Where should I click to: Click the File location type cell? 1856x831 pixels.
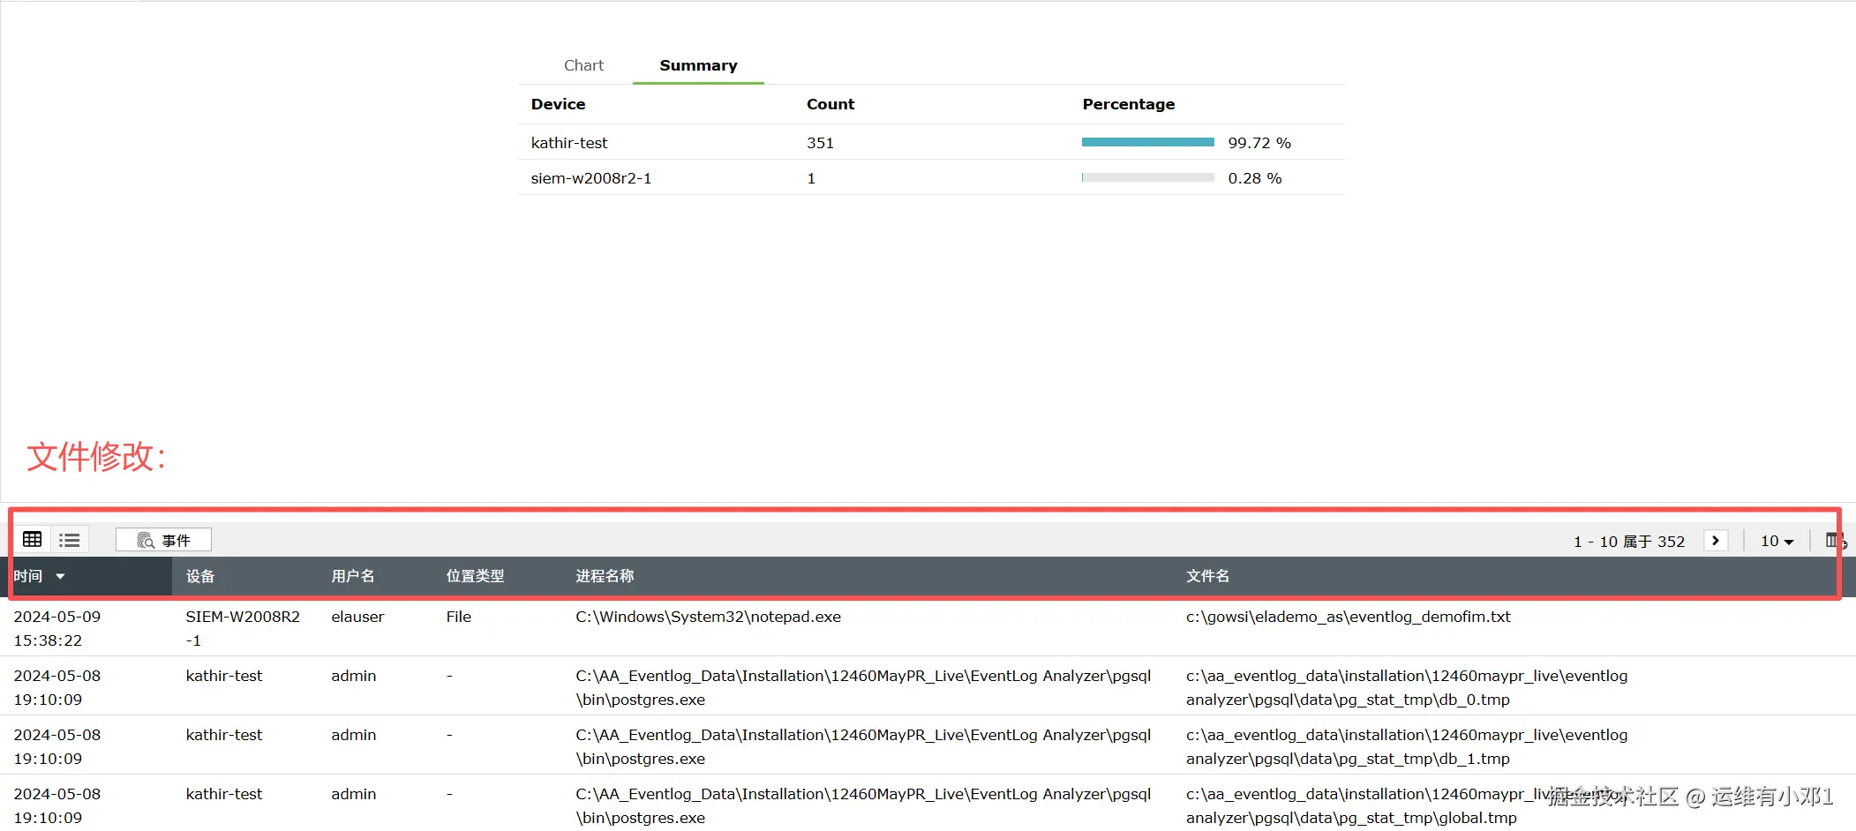click(x=459, y=617)
